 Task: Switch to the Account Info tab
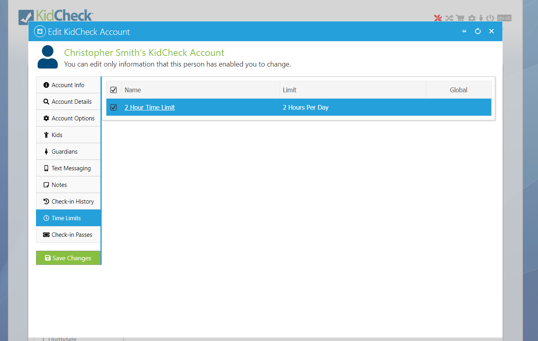68,85
